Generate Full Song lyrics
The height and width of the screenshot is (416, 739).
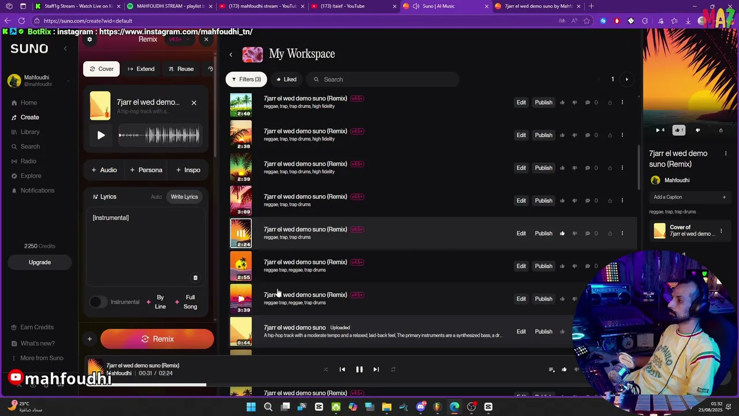[x=186, y=302]
